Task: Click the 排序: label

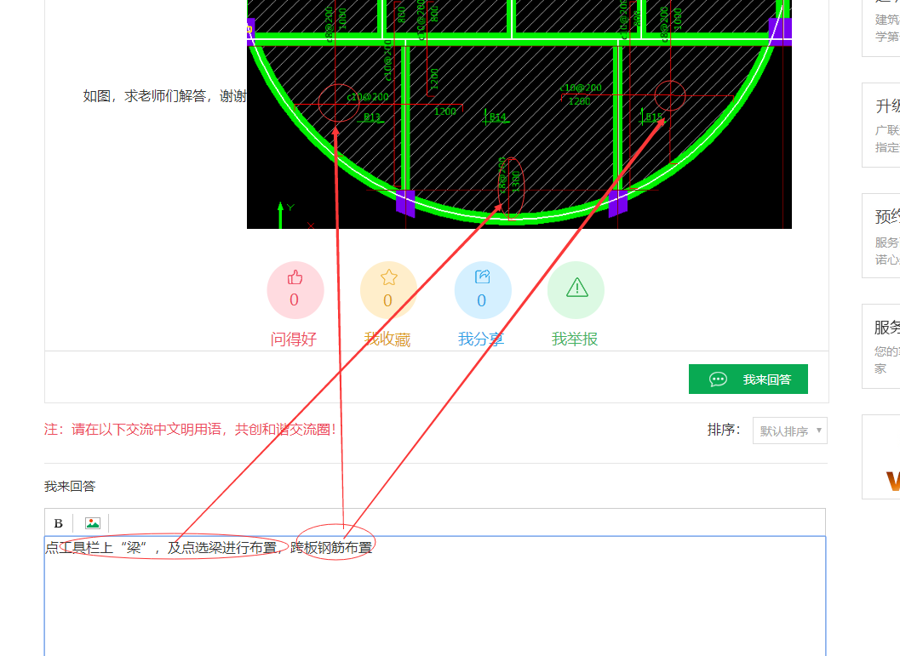Action: pos(723,430)
